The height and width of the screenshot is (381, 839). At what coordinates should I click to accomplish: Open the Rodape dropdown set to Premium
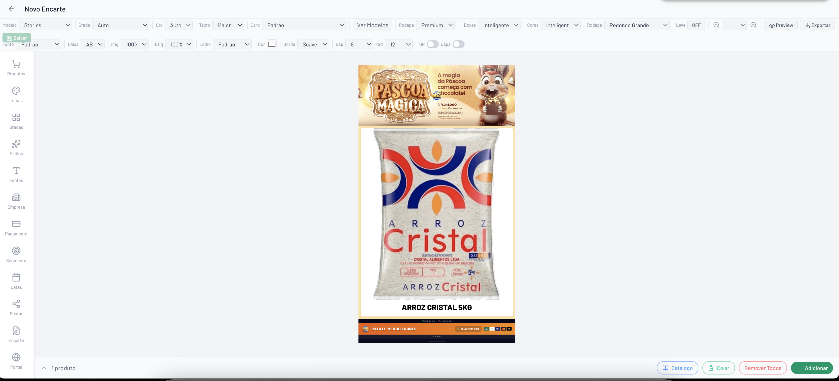pyautogui.click(x=435, y=25)
